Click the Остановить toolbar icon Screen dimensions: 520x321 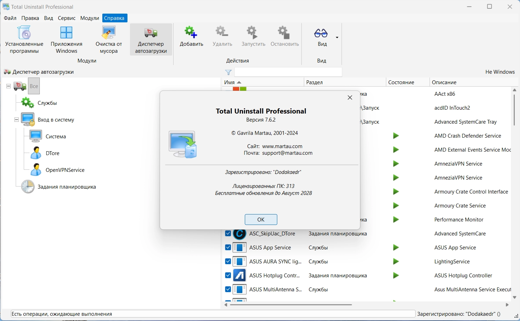pyautogui.click(x=284, y=32)
